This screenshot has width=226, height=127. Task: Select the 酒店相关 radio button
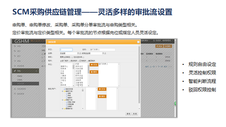tap(70, 61)
